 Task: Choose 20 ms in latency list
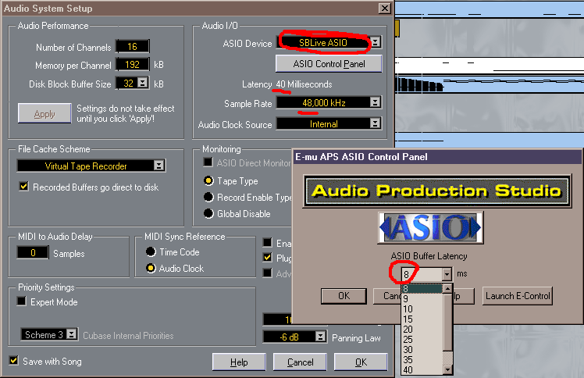click(x=422, y=330)
